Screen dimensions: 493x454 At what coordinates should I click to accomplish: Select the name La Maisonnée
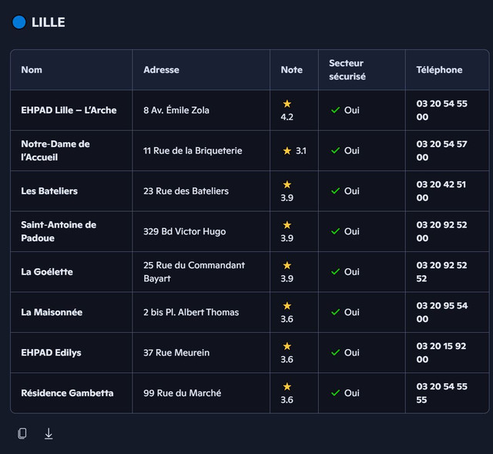[x=52, y=312]
